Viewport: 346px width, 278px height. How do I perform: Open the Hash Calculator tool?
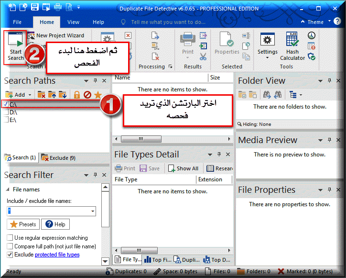(292, 46)
